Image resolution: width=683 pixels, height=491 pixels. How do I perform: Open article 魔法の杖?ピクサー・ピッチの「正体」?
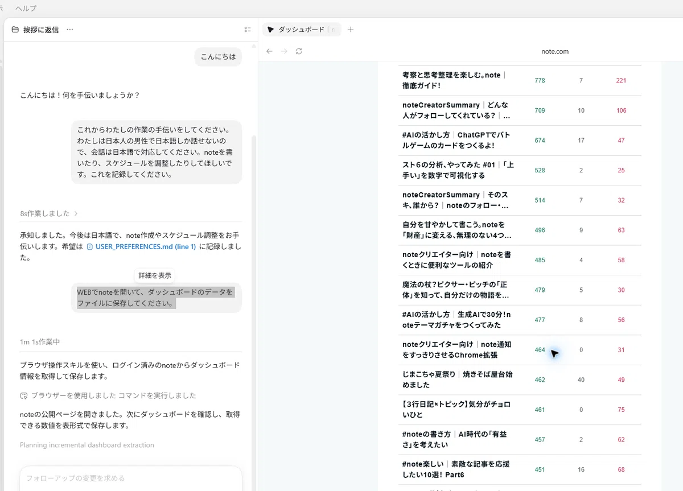click(455, 290)
